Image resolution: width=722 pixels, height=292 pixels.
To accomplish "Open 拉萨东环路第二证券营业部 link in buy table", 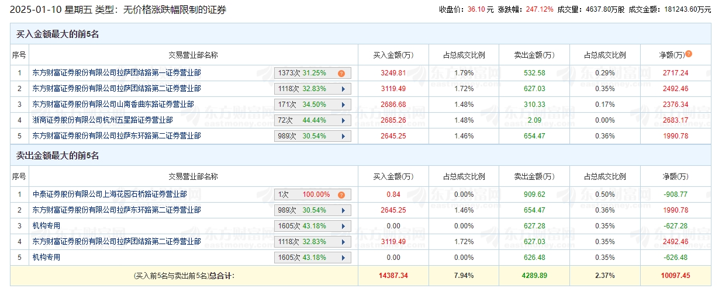I will [116, 136].
